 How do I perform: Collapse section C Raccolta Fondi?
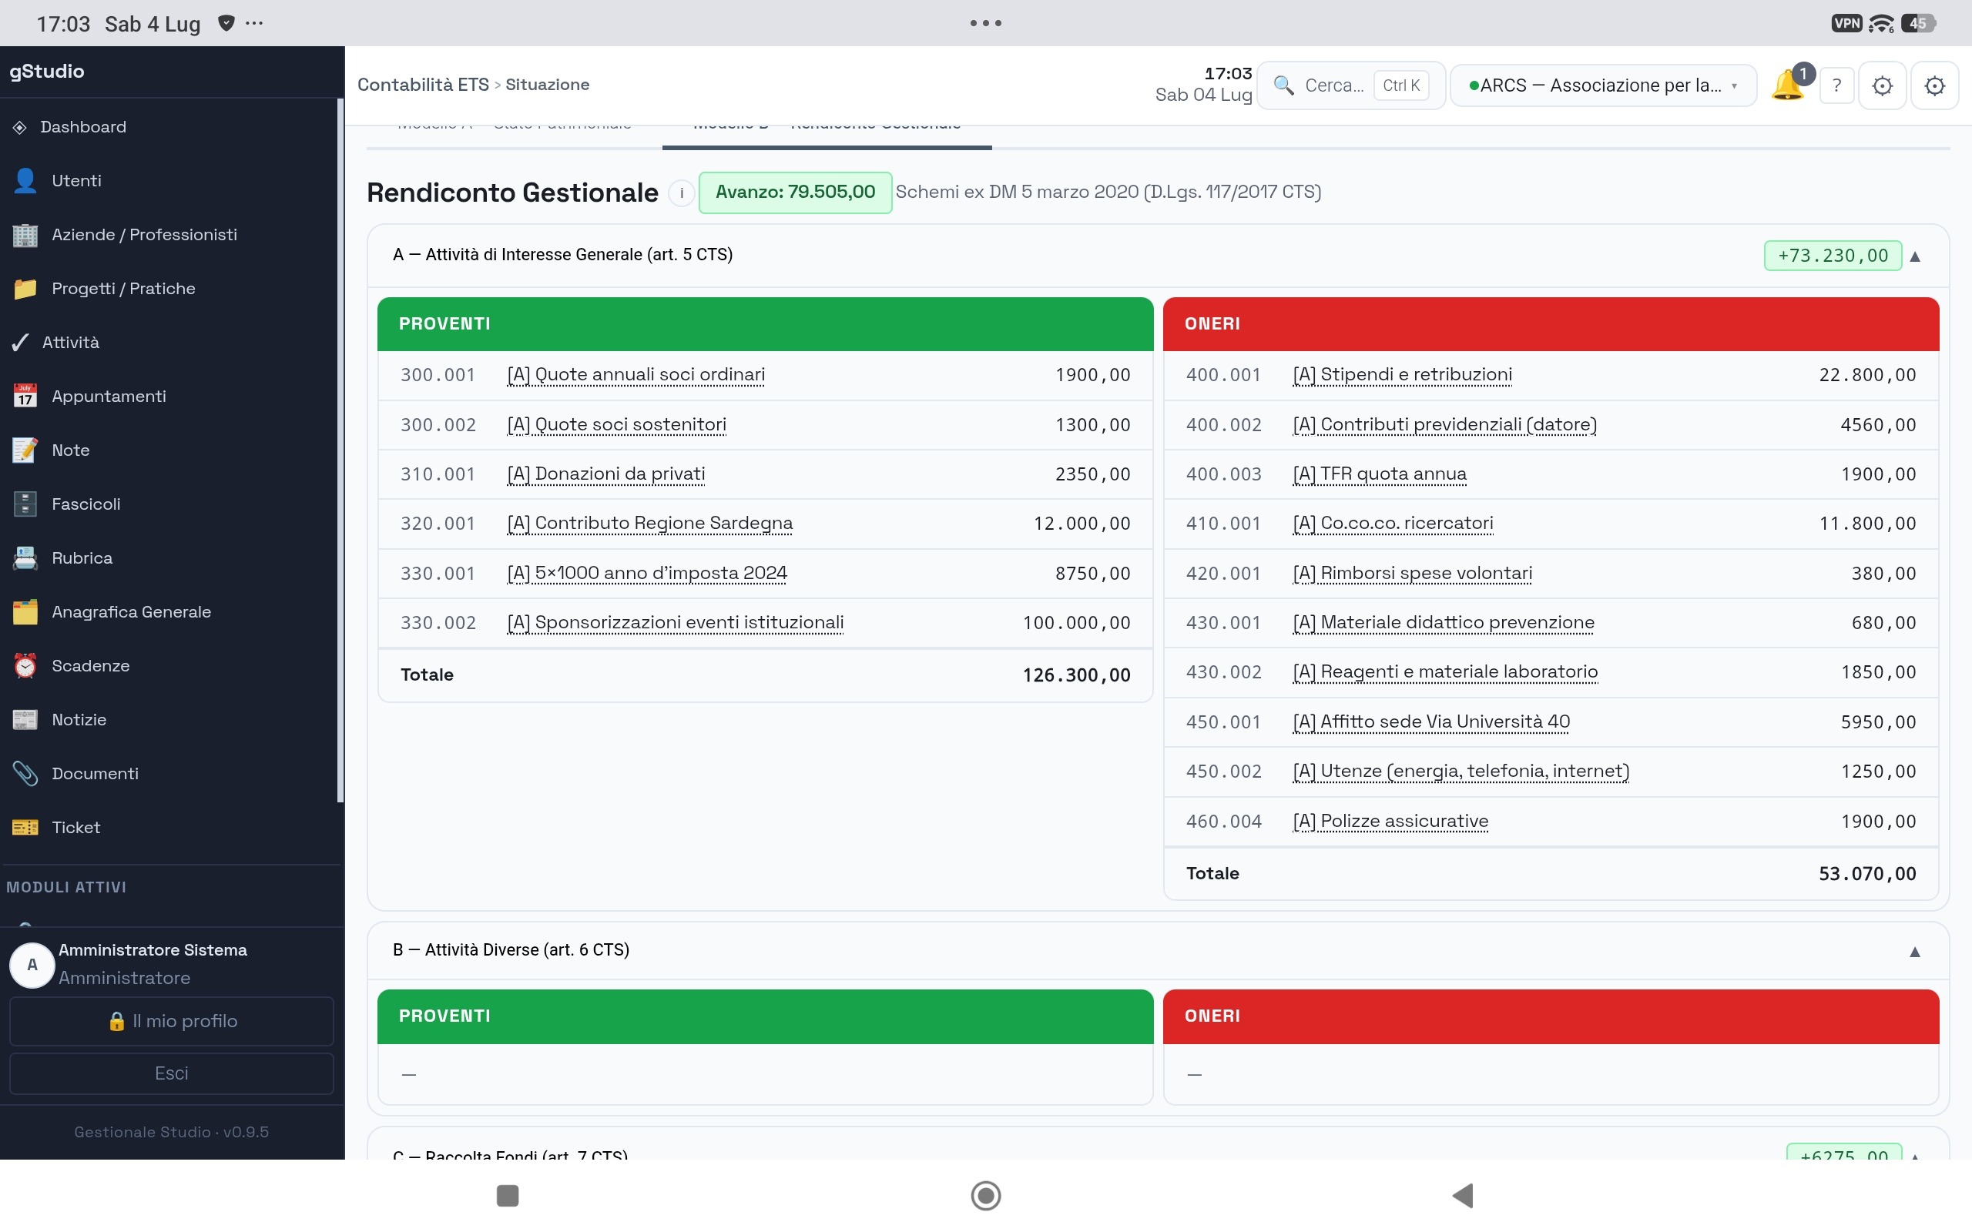1915,1154
